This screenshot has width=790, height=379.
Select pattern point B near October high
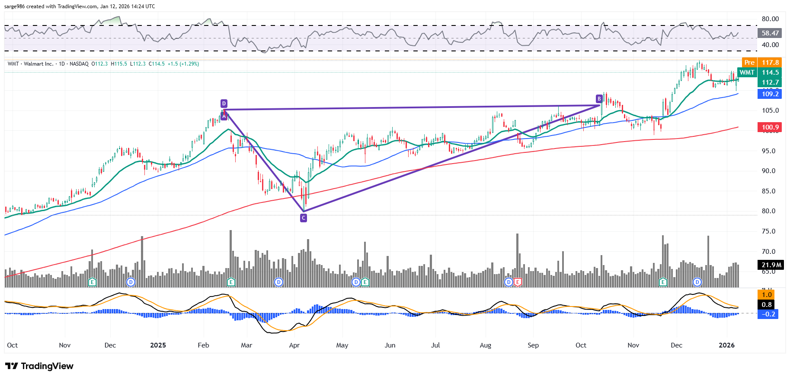pos(599,99)
